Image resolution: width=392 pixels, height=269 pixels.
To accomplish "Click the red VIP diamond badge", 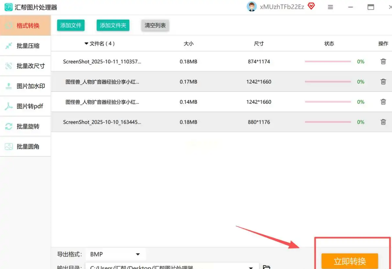I will 311,6.
